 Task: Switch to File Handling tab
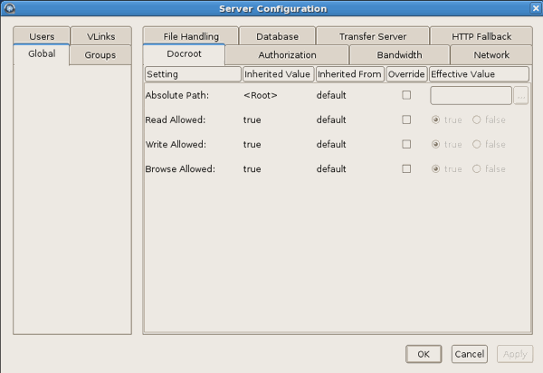(x=191, y=36)
